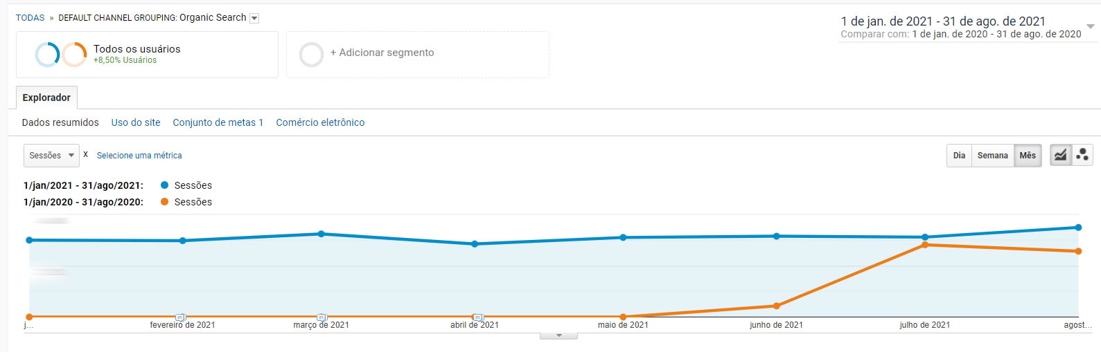Open annotation marker at março de 2021
This screenshot has width=1101, height=352.
click(x=322, y=317)
